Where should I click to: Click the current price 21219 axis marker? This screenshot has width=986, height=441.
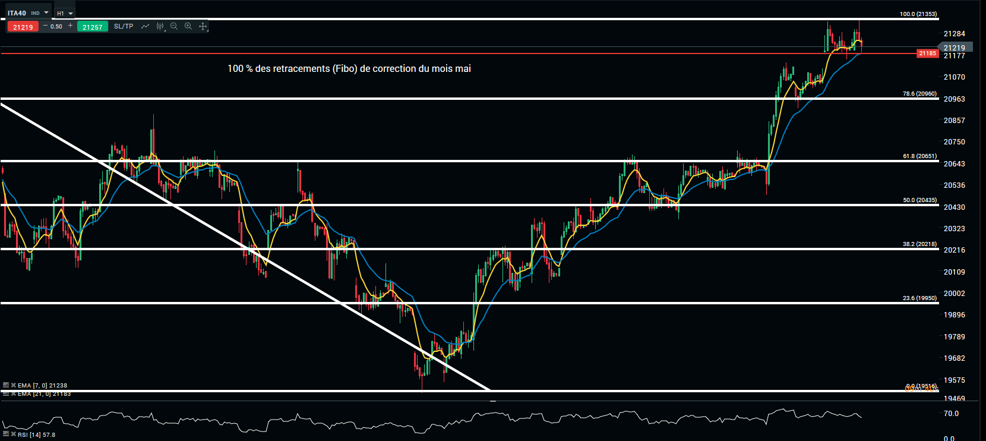coord(955,48)
